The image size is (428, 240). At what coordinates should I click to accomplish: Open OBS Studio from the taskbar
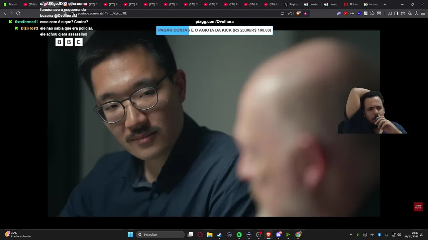pos(259,235)
